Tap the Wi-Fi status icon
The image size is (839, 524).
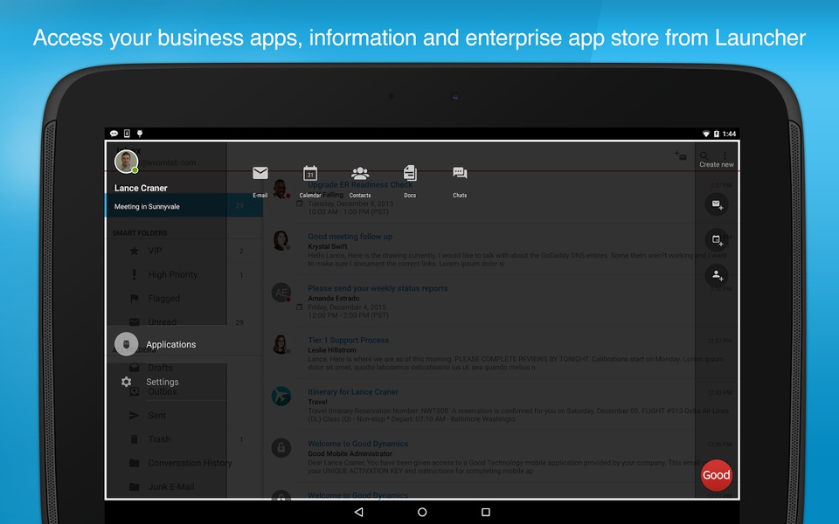click(x=706, y=134)
